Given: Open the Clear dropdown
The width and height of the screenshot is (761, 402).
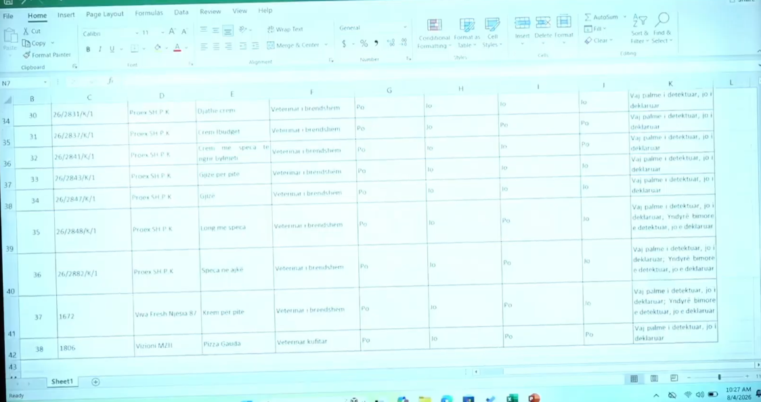Looking at the screenshot, I should click(x=599, y=41).
